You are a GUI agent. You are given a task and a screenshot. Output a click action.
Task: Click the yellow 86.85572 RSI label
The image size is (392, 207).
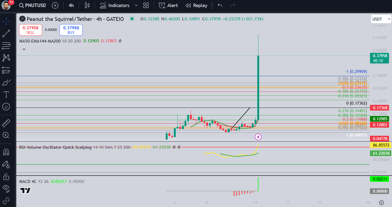pos(381,145)
